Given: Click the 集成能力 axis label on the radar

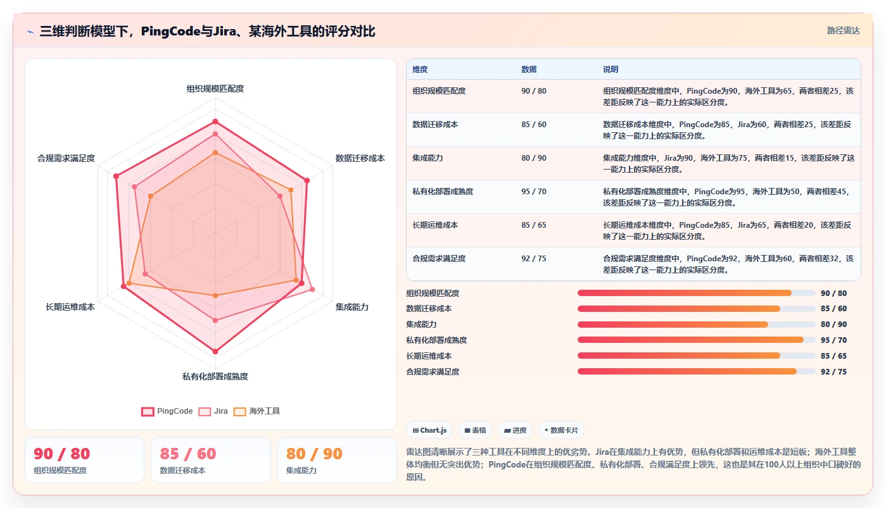Looking at the screenshot, I should coord(352,307).
